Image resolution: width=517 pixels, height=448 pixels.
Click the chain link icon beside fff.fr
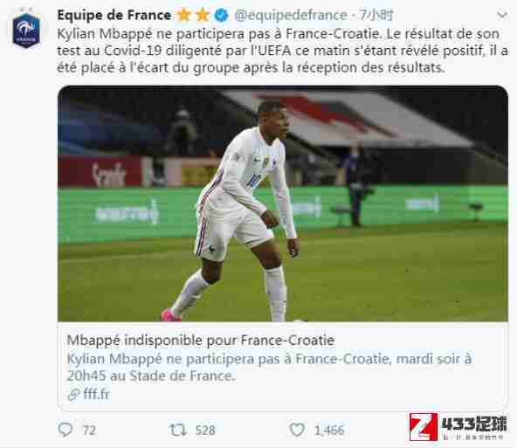73,394
